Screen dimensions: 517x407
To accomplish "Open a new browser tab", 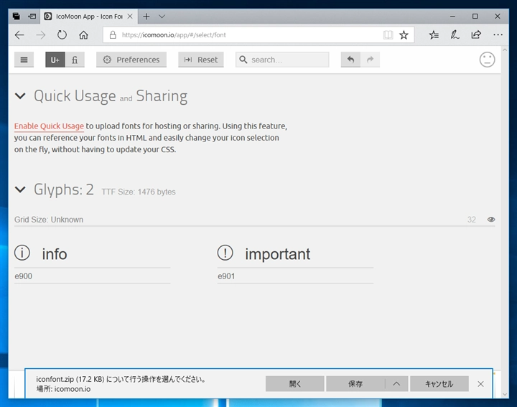I will coord(146,16).
